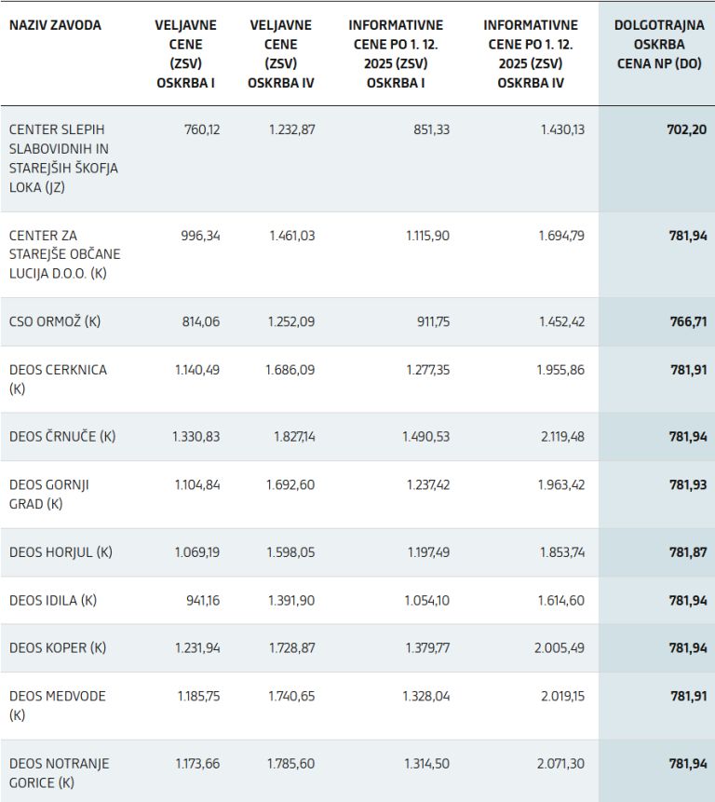The image size is (715, 802).
Task: Click the Veljavne cene Oskrba IV header
Action: (280, 54)
